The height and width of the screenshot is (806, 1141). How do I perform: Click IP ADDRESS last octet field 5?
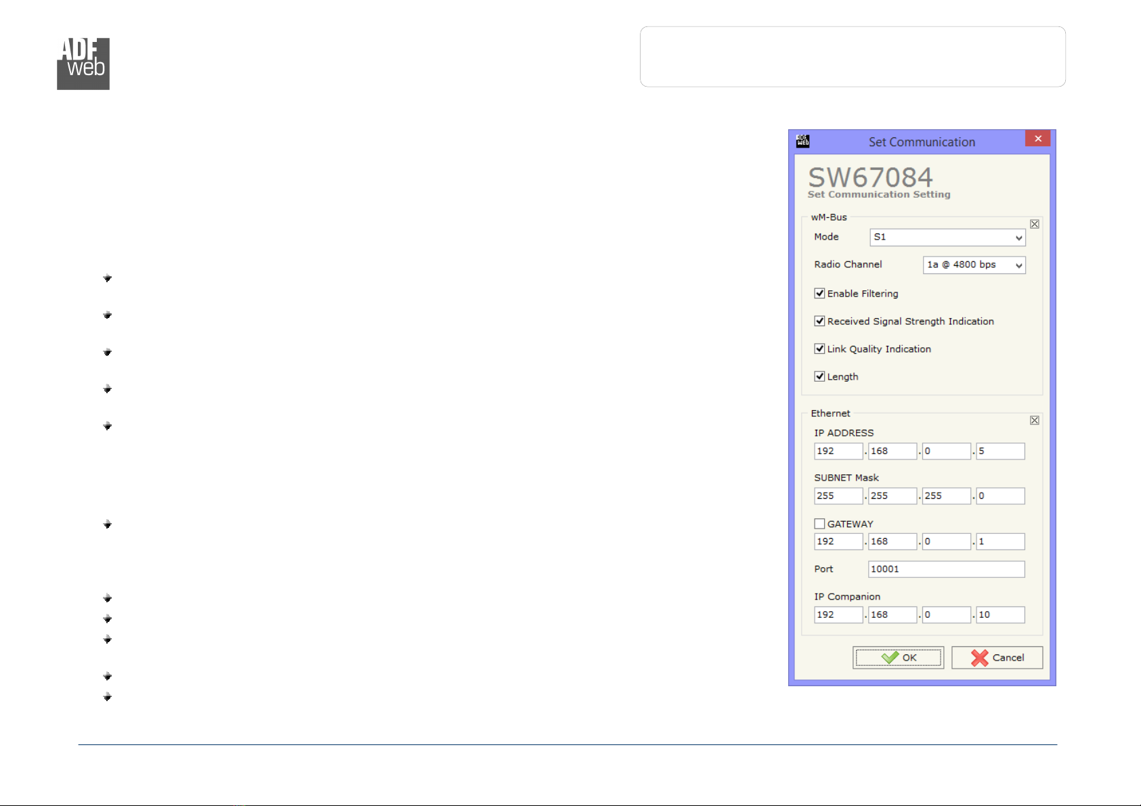pos(1000,451)
